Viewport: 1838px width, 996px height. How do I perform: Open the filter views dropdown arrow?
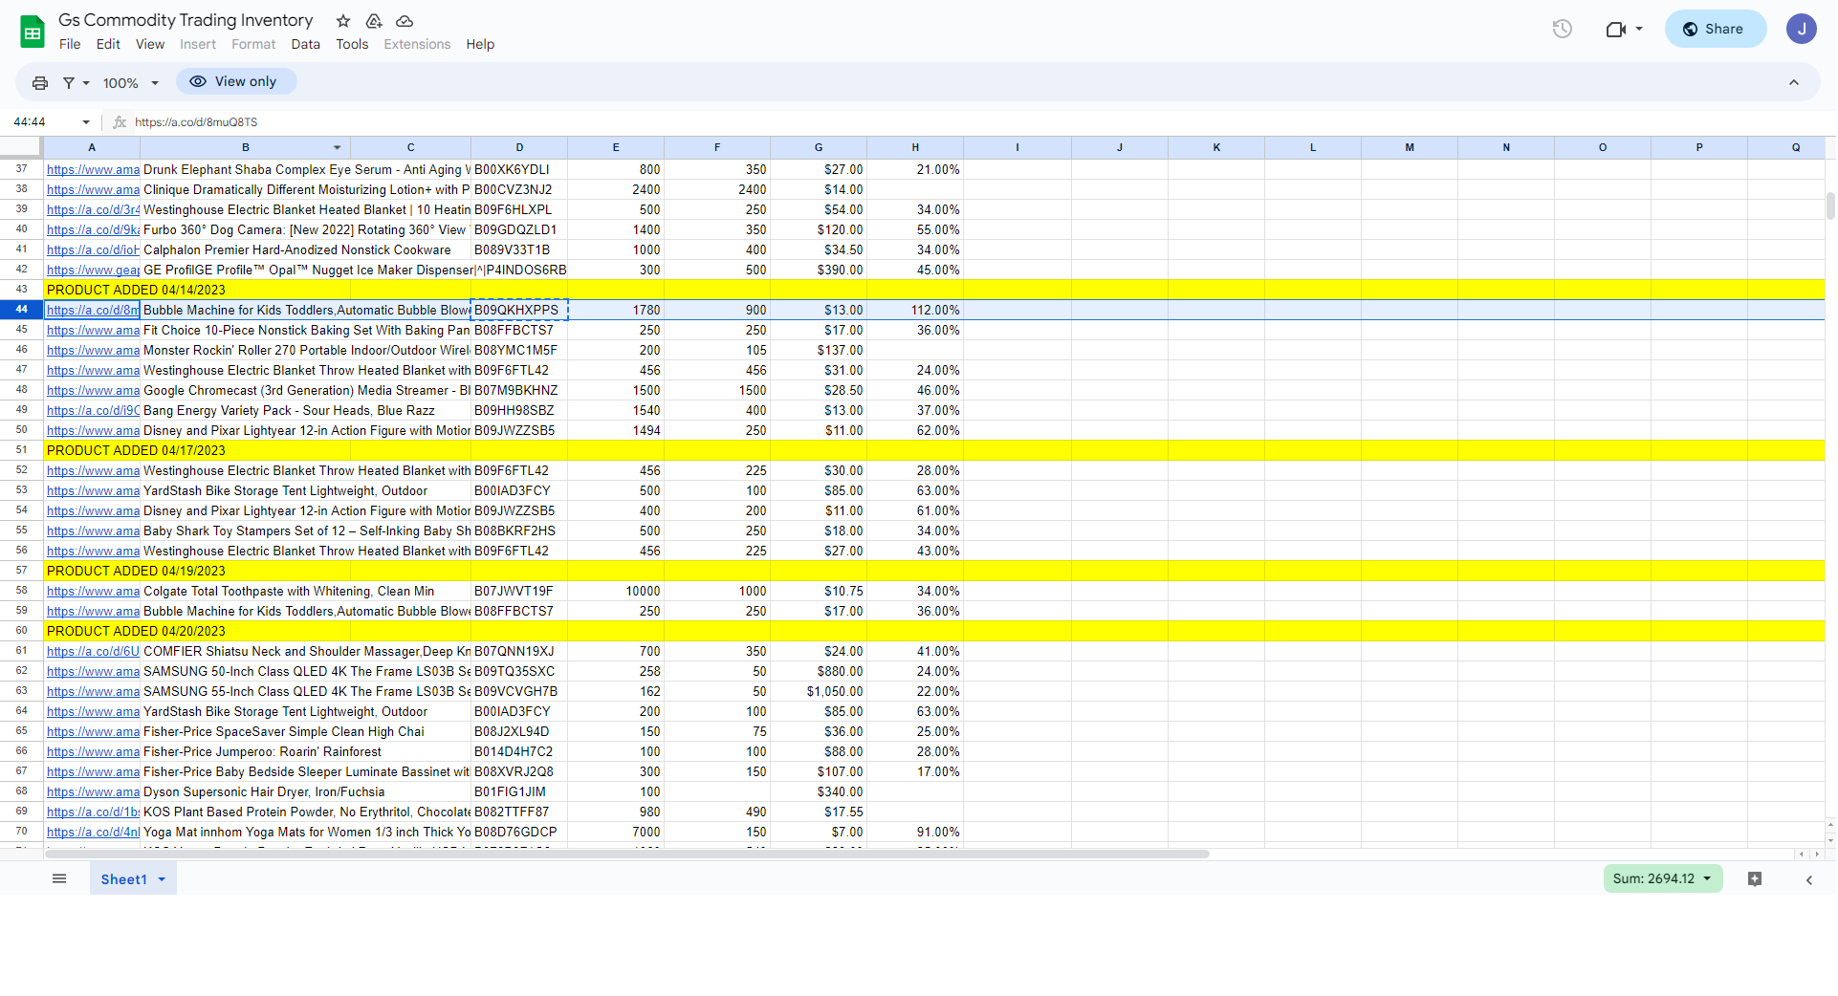tap(86, 83)
